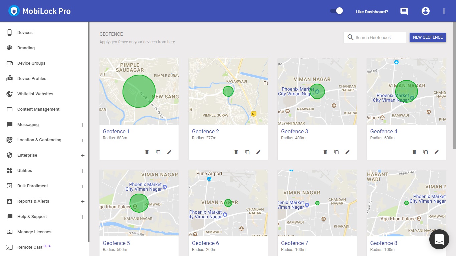Viewport: 456px width, 256px height.
Task: Edit Geofence 3 with pencil icon
Action: (348, 152)
